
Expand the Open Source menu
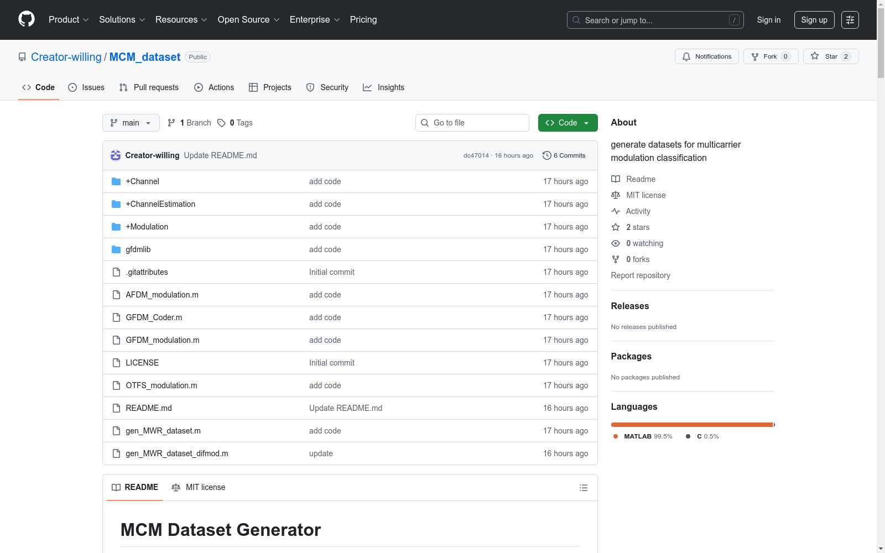pos(248,20)
